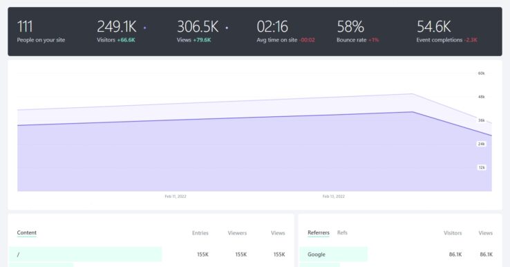Sort content table by Views column

pos(278,233)
